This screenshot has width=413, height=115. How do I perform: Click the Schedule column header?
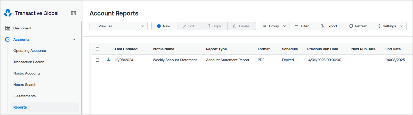click(290, 49)
